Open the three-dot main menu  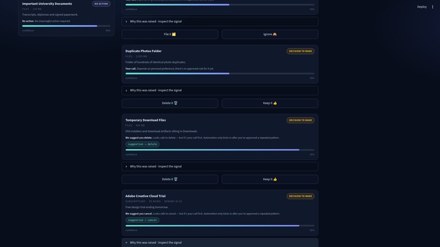tap(432, 7)
